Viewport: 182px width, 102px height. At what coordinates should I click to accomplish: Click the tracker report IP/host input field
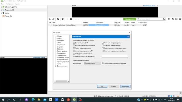[115, 56]
